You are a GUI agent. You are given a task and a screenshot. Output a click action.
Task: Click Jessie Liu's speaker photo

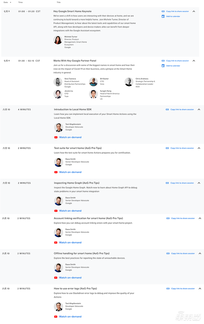point(58,94)
